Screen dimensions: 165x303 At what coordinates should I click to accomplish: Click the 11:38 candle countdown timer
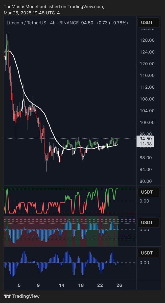(145, 144)
